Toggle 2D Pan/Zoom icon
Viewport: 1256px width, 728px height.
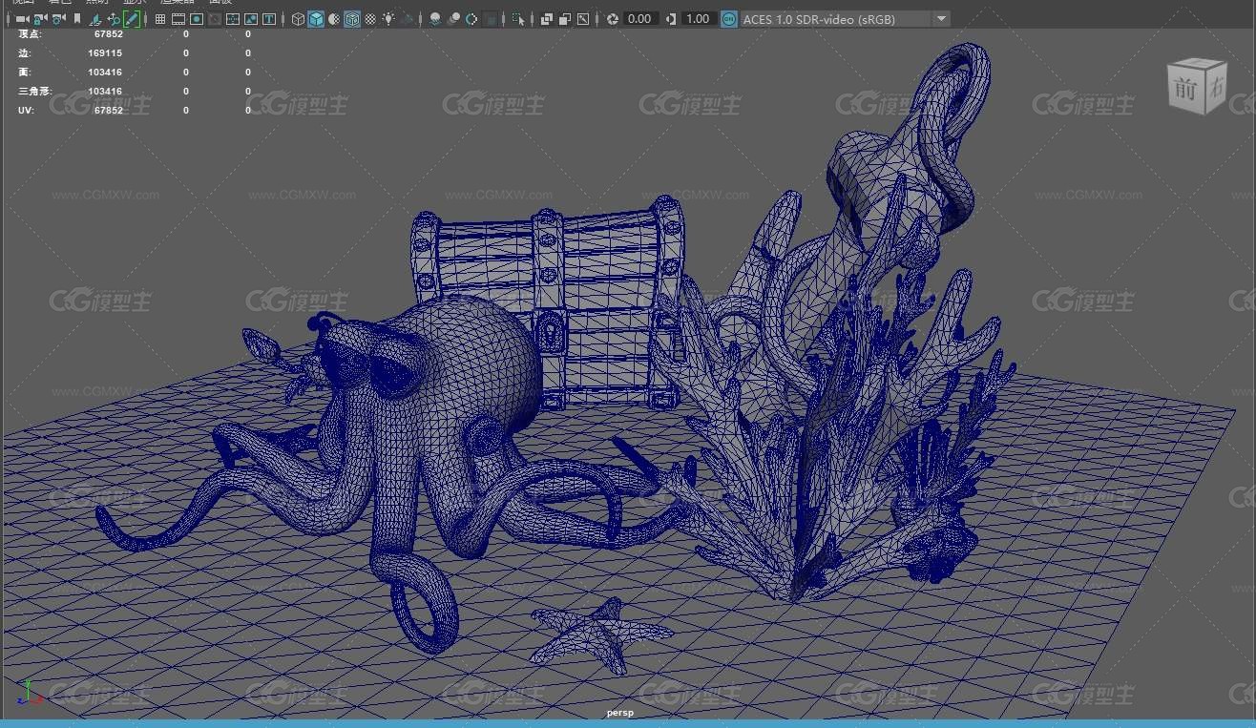point(114,19)
